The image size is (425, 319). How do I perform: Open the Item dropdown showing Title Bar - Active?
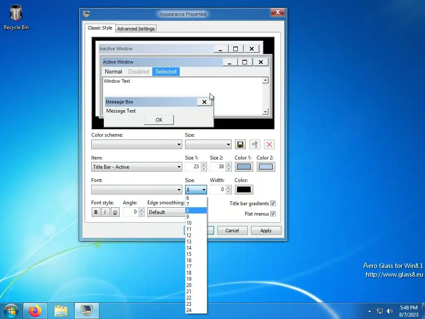point(137,167)
